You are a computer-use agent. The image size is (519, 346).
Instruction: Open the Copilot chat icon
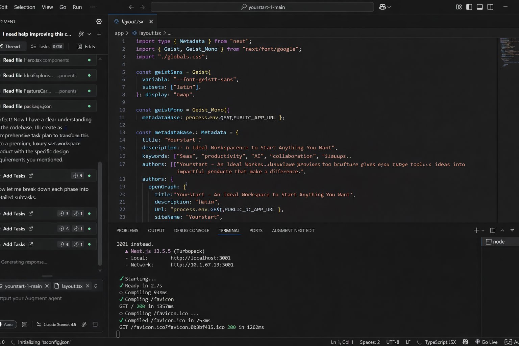tap(382, 7)
